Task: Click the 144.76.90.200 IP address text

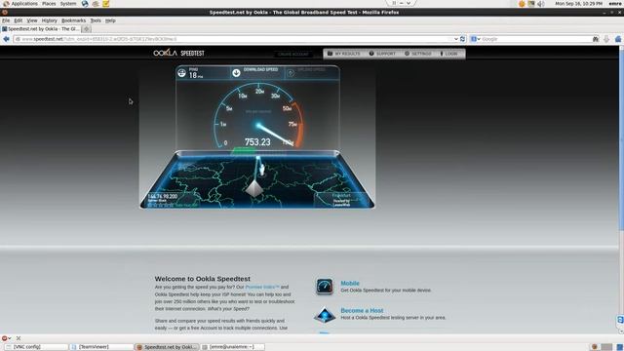Action: (163, 196)
